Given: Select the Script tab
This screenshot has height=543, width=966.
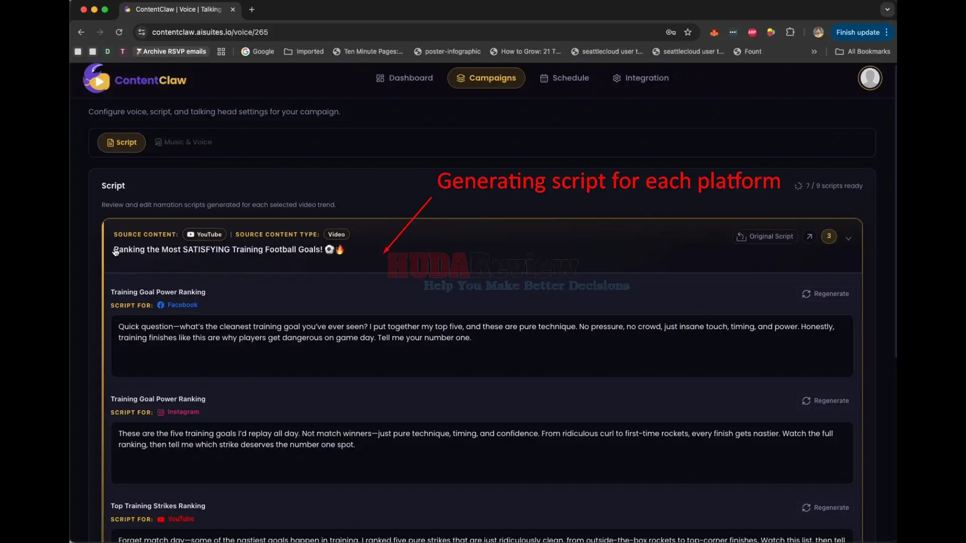Looking at the screenshot, I should 121,142.
